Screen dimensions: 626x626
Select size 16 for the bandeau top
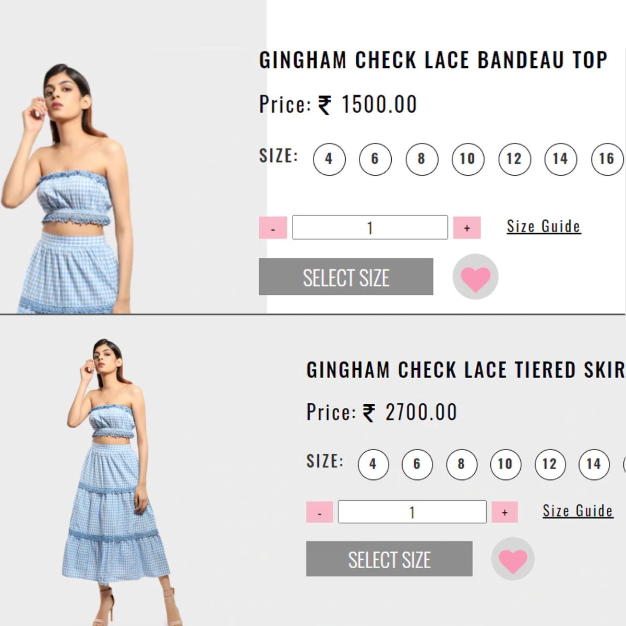click(x=607, y=159)
